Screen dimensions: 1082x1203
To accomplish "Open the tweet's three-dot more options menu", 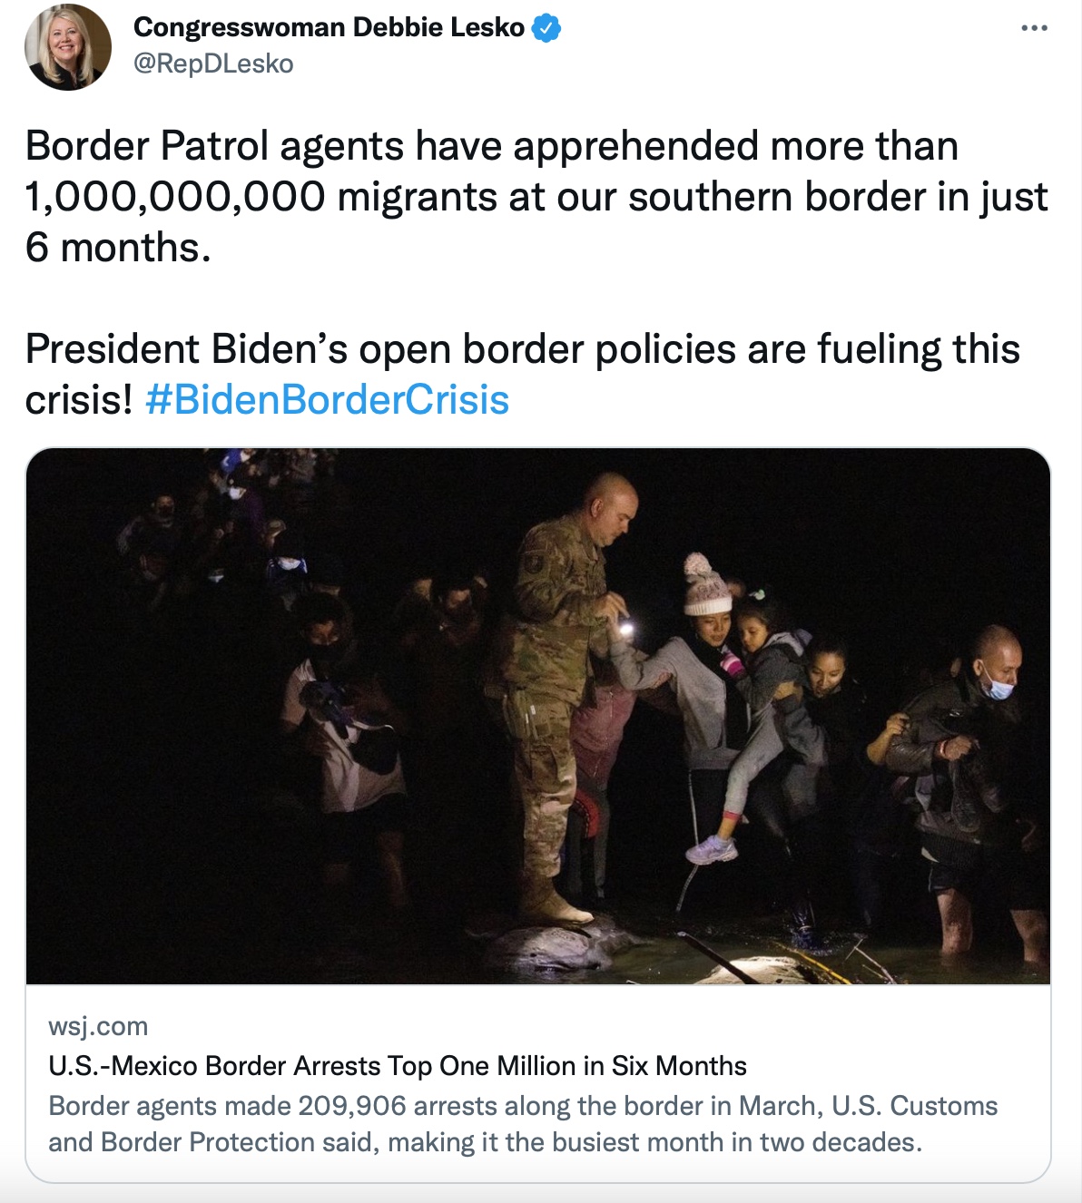I will click(x=1034, y=29).
